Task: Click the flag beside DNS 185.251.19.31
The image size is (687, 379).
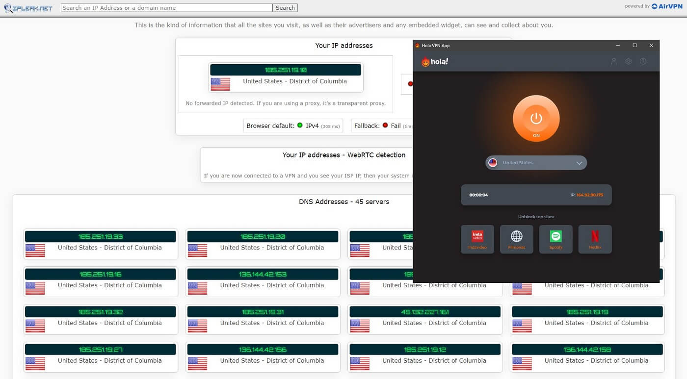Action: [x=197, y=326]
